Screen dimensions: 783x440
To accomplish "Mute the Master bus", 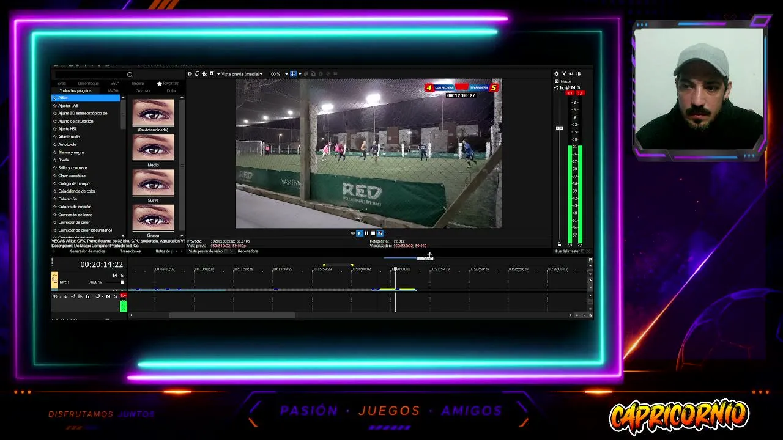I will click(573, 87).
